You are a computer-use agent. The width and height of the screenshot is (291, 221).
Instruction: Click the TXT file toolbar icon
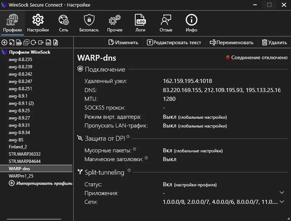[19, 42]
